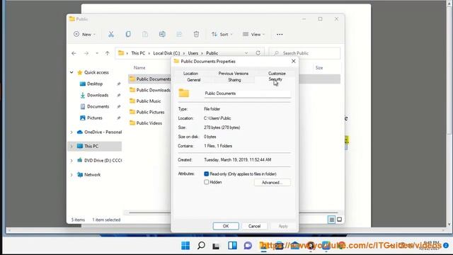Sort by the Size column header
This screenshot has height=255, width=453.
[319, 68]
